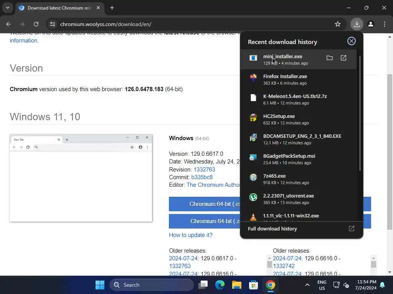
Task: Click the uTorrent file icon
Action: [x=253, y=197]
